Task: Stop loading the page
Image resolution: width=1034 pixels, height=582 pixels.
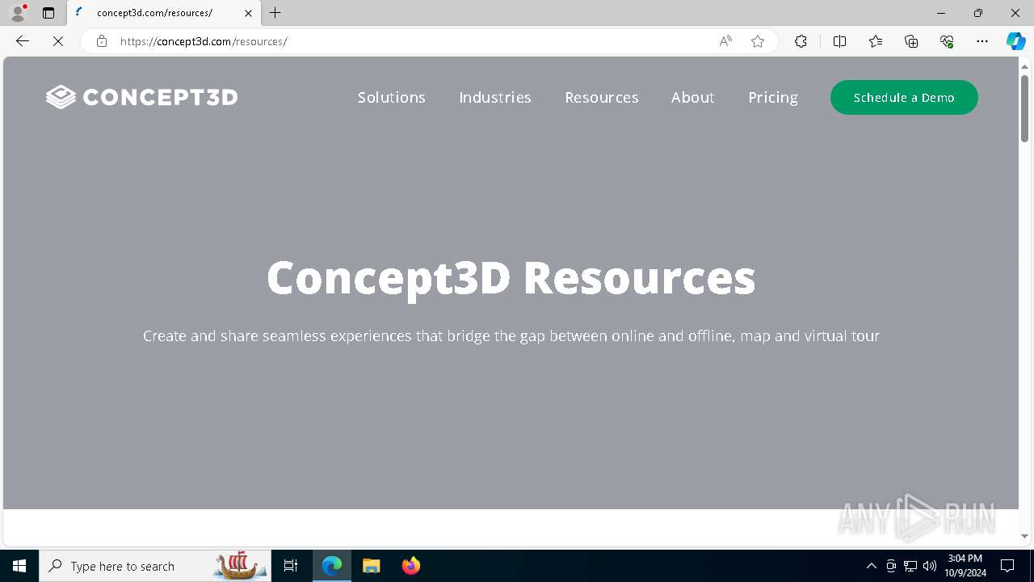Action: tap(58, 41)
